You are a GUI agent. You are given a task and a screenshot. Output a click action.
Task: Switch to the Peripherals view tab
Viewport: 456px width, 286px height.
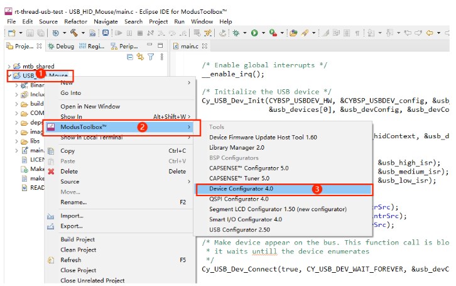coord(124,46)
